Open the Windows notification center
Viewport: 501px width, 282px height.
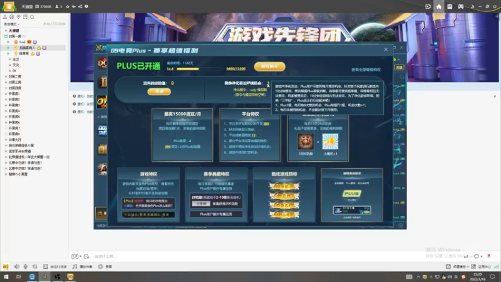(492, 276)
